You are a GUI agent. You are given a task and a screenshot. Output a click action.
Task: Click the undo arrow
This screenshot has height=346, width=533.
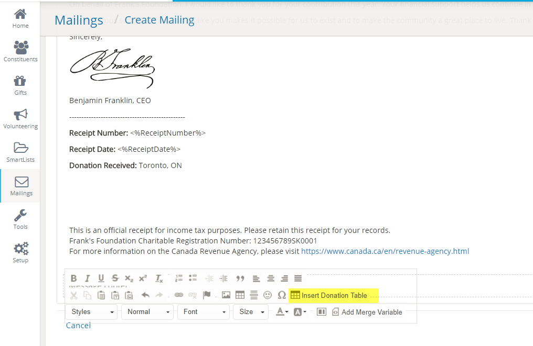[145, 295]
